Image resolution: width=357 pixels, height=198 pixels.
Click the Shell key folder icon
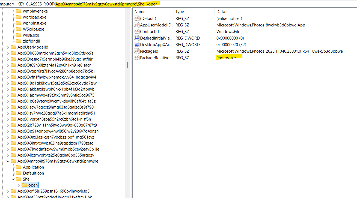[x=19, y=179]
